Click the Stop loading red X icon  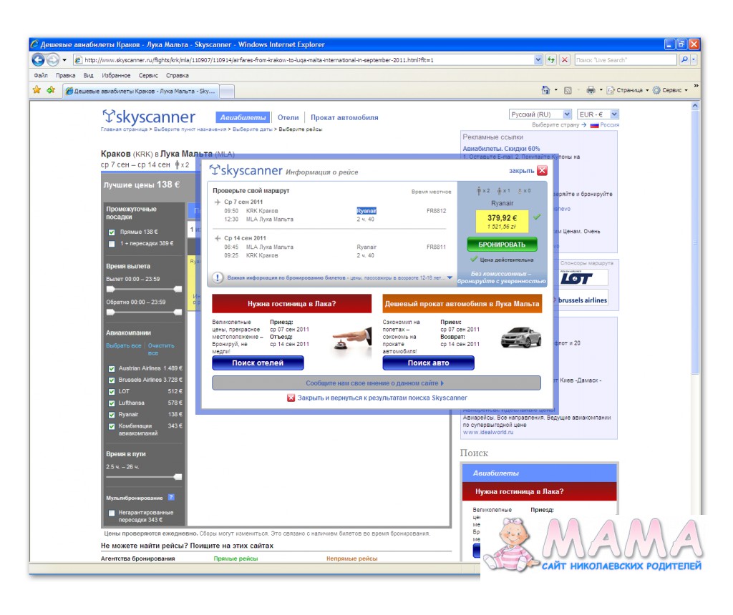(x=565, y=60)
